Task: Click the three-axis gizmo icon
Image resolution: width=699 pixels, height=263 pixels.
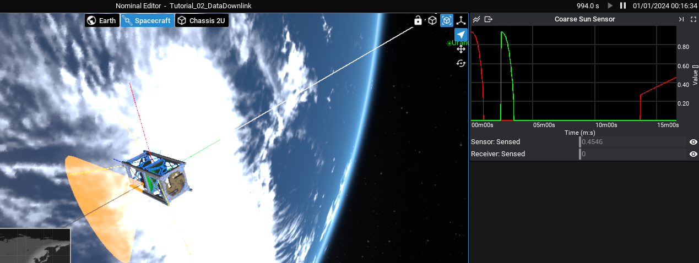Action: (461, 20)
